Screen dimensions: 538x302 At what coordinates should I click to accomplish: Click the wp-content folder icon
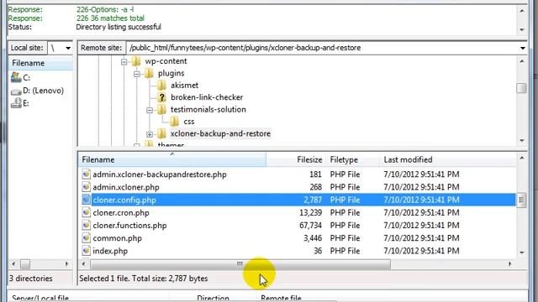coord(136,61)
